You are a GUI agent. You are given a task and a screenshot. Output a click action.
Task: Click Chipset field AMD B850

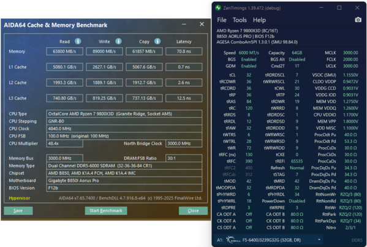(124, 173)
